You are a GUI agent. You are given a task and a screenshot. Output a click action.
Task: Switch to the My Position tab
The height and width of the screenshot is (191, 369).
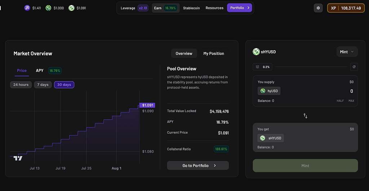click(x=214, y=53)
